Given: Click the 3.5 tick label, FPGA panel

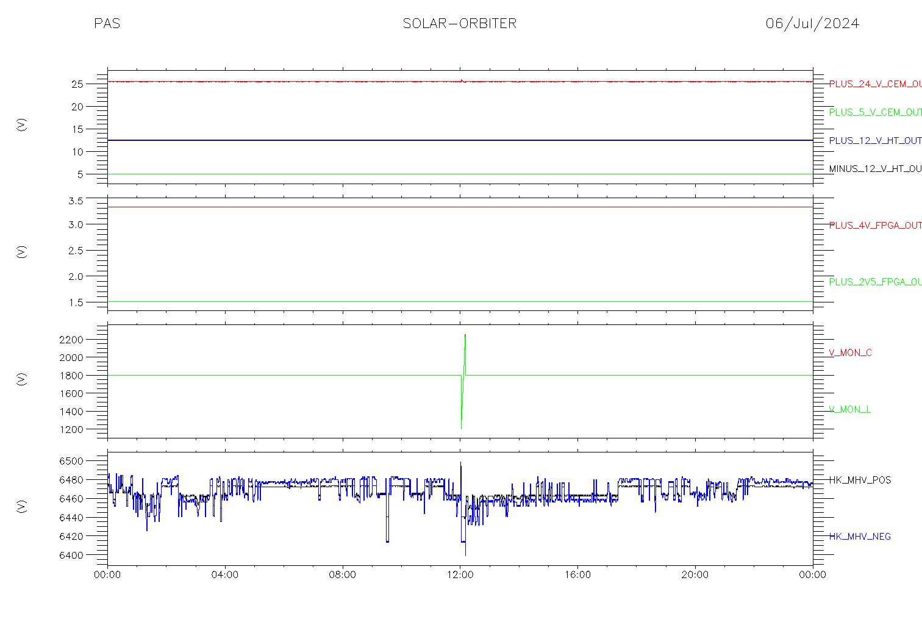Looking at the screenshot, I should (76, 201).
